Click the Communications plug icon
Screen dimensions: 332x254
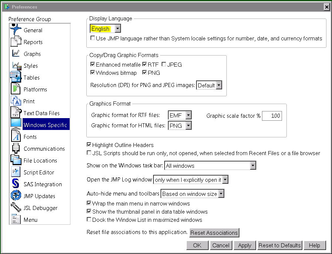16,148
